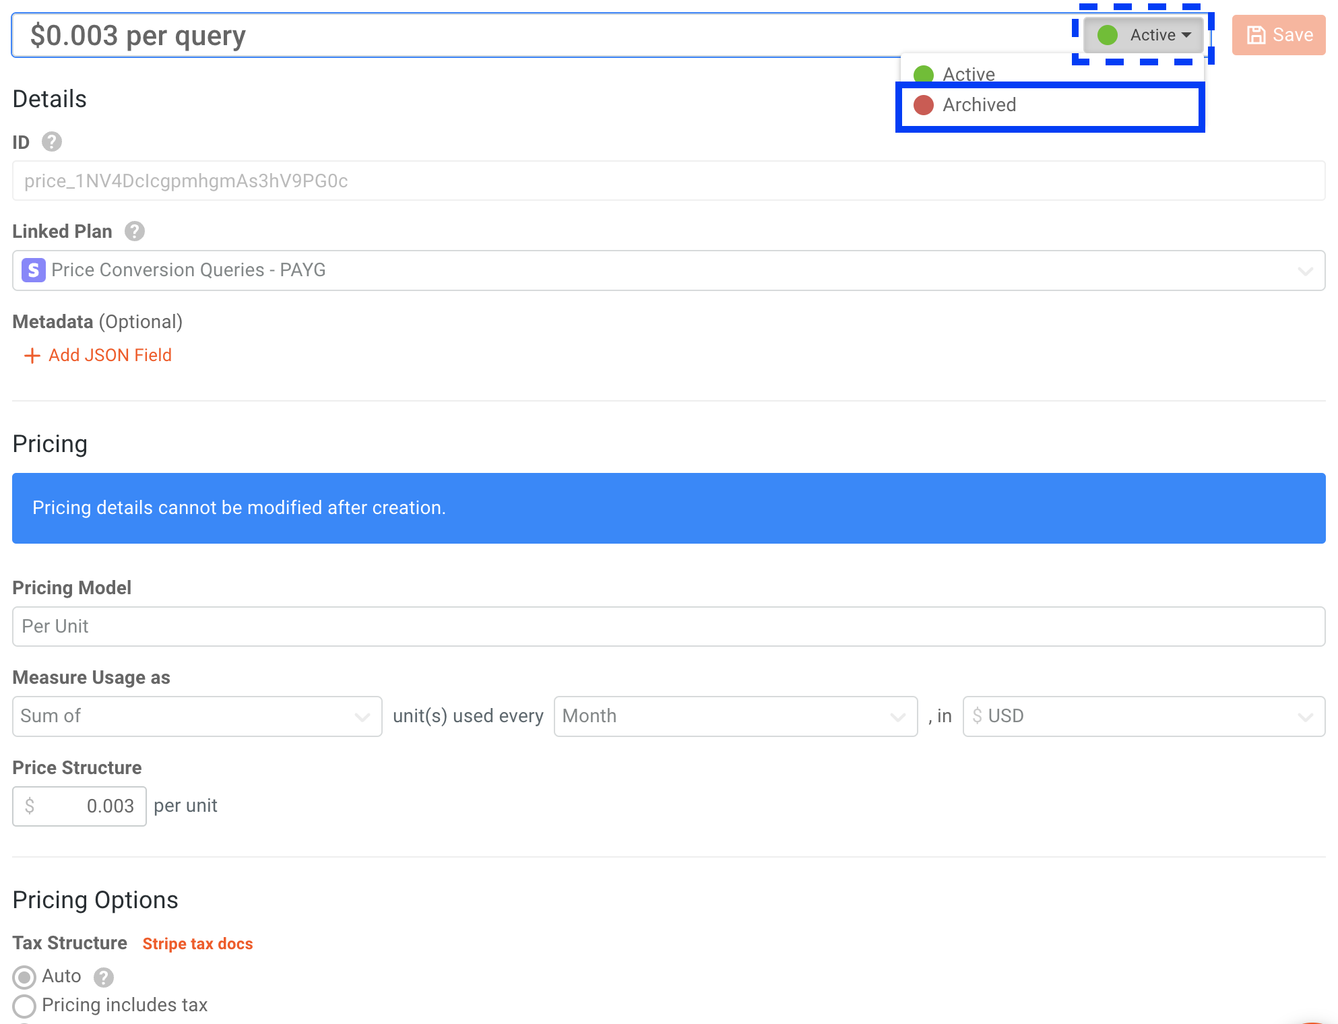Select the Auto tax structure option
The image size is (1338, 1024).
point(24,977)
